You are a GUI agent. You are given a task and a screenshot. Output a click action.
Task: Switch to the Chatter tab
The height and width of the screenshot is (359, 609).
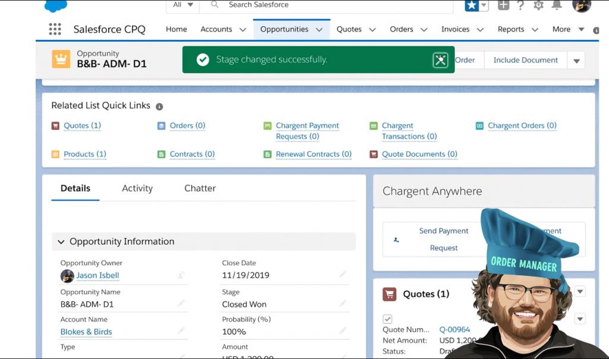click(200, 188)
